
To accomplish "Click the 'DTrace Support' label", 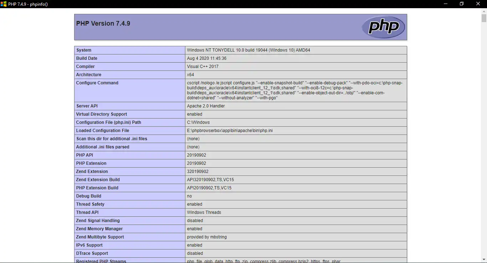I will pos(92,253).
